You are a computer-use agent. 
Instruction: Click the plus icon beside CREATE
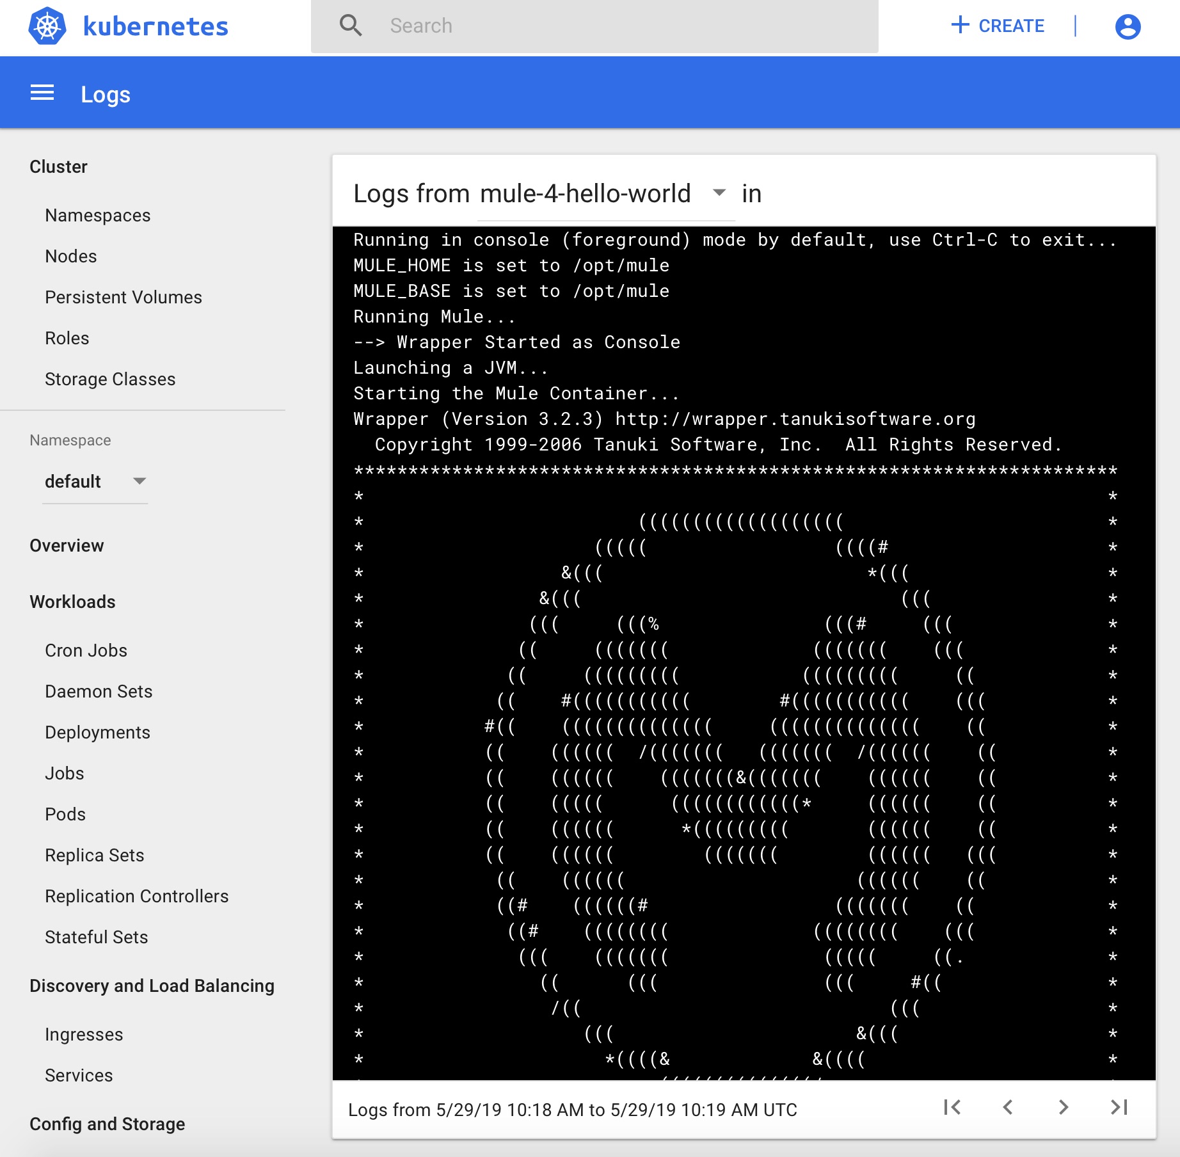(960, 26)
